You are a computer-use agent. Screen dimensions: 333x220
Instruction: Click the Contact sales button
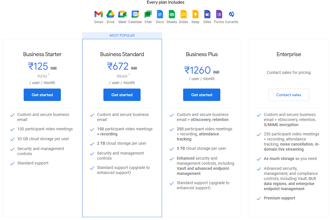[x=288, y=95]
